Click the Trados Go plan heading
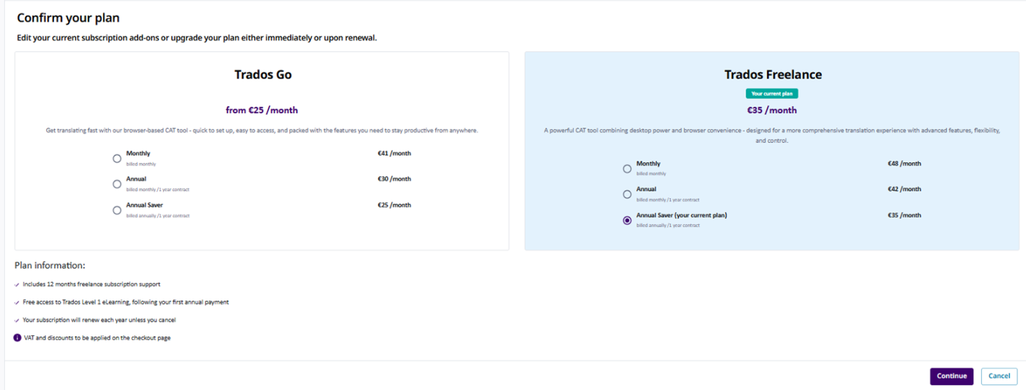The width and height of the screenshot is (1026, 390). (262, 74)
